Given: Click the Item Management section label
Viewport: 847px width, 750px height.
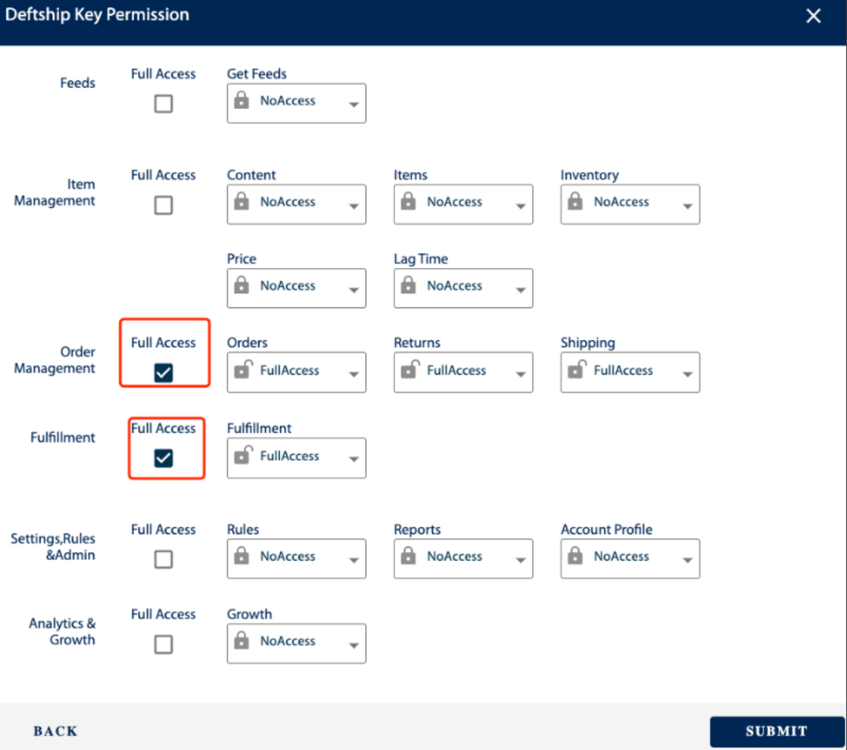Looking at the screenshot, I should pyautogui.click(x=54, y=192).
